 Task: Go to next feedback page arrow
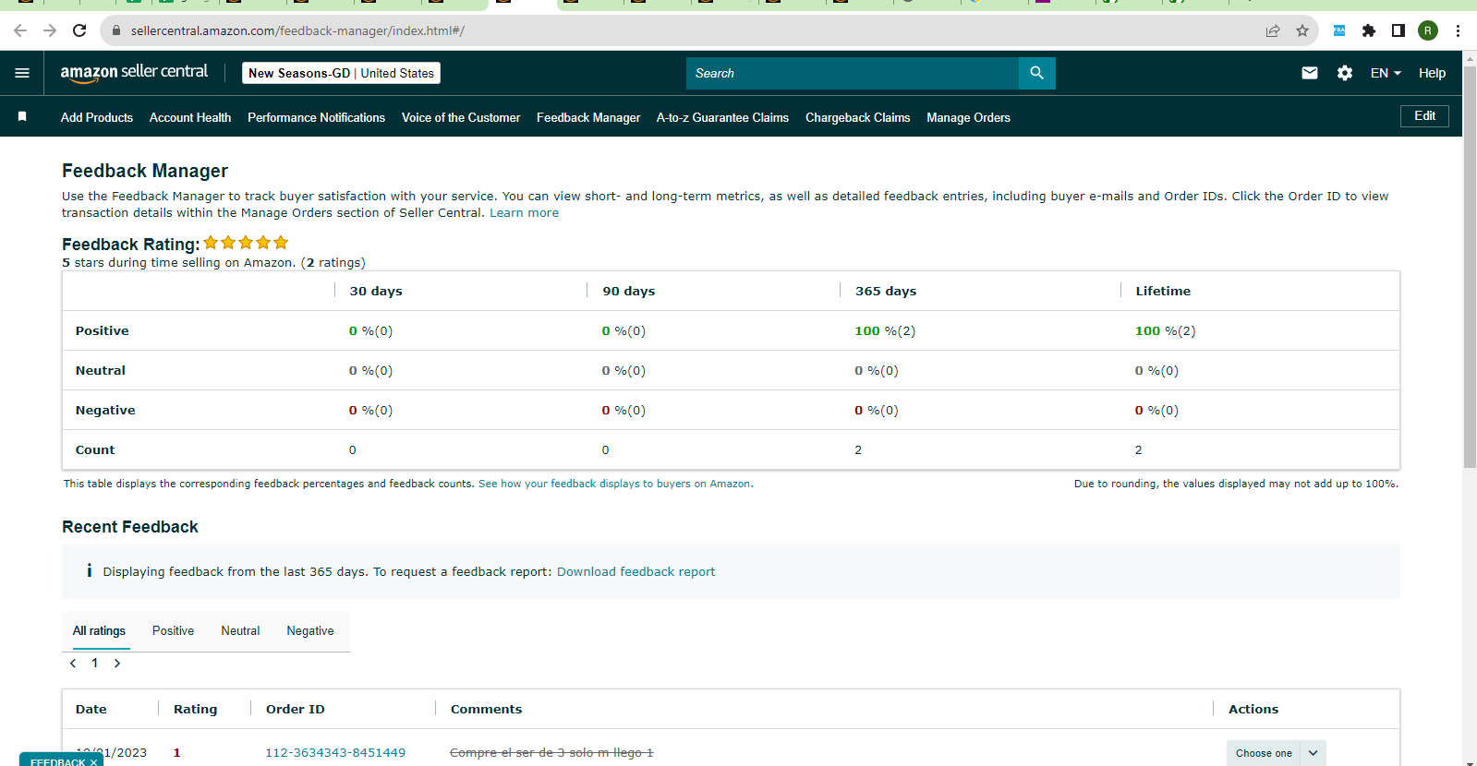click(117, 664)
